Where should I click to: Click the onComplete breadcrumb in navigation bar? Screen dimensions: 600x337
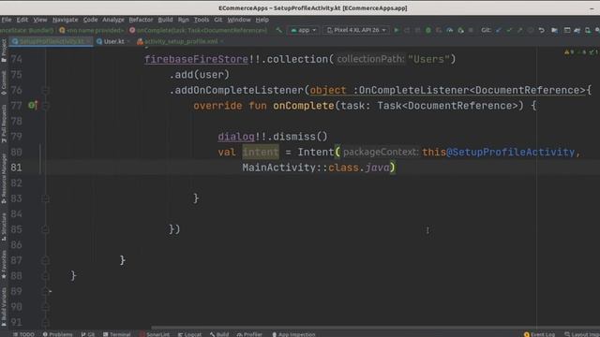point(198,30)
